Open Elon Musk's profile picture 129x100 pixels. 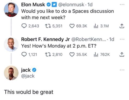pyautogui.click(x=11, y=10)
